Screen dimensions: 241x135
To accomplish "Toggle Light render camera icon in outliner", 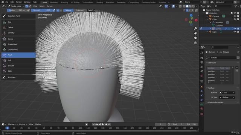I will (238, 32).
